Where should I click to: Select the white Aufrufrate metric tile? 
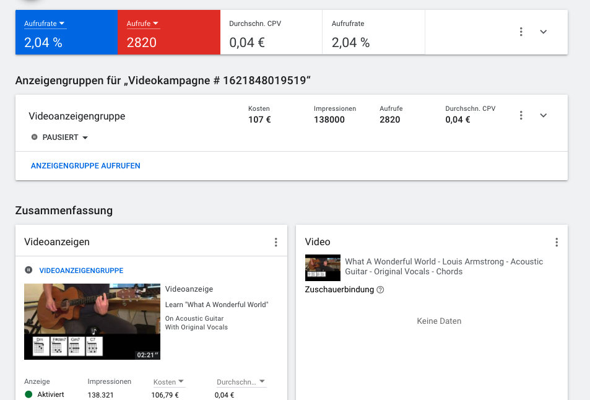point(373,33)
